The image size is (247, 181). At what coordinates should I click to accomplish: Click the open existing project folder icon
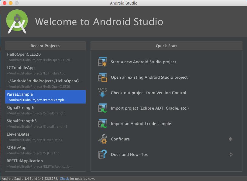tap(102, 77)
